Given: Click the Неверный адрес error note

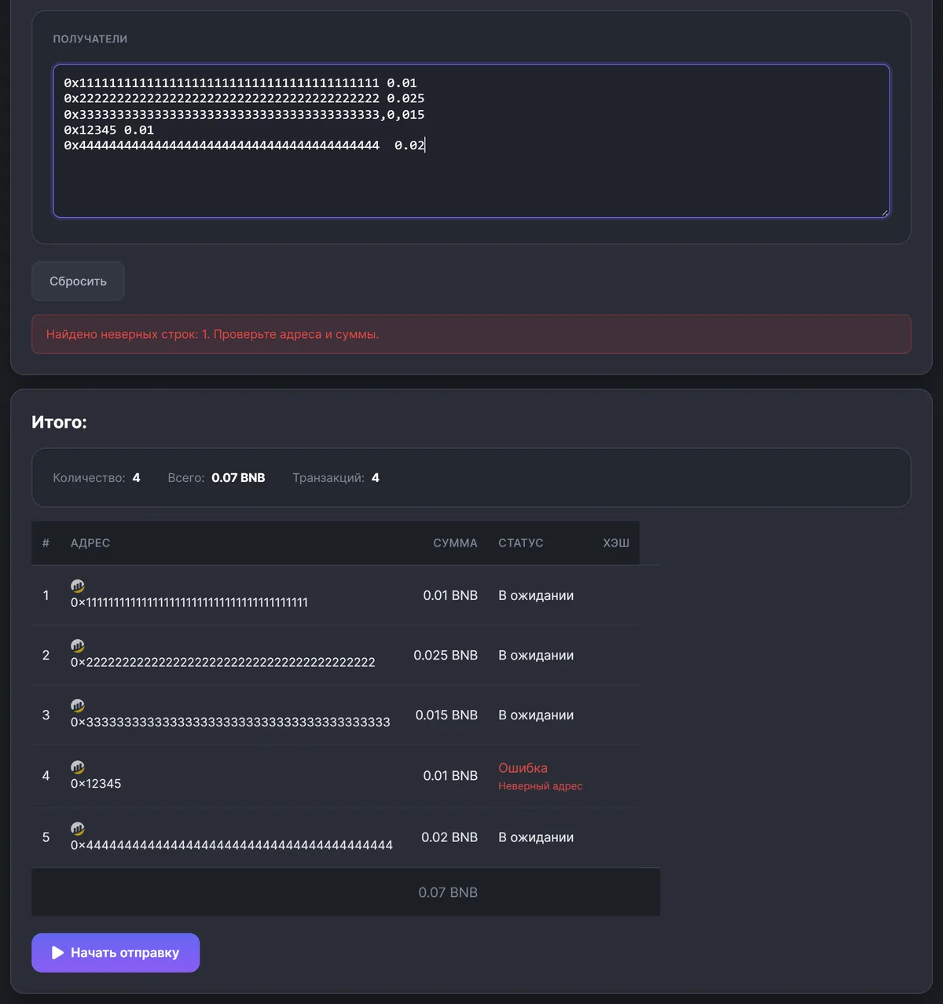Looking at the screenshot, I should 540,786.
